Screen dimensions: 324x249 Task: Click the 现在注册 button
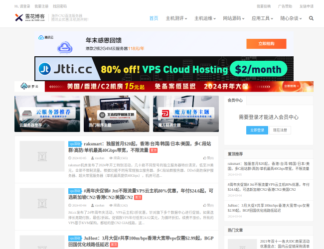pos(280,130)
